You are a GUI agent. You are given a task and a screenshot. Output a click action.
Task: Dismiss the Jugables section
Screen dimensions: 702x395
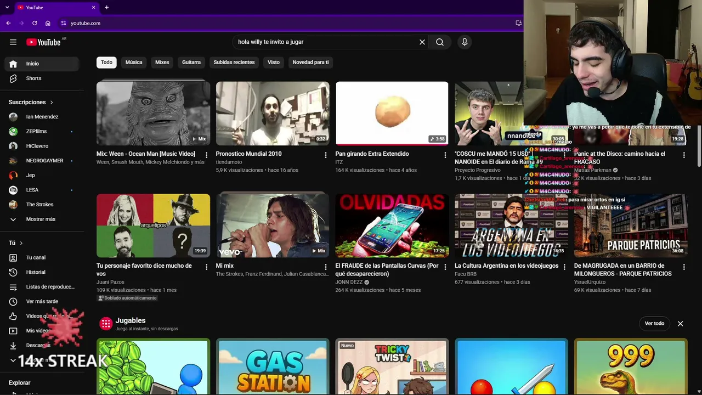[x=680, y=324]
